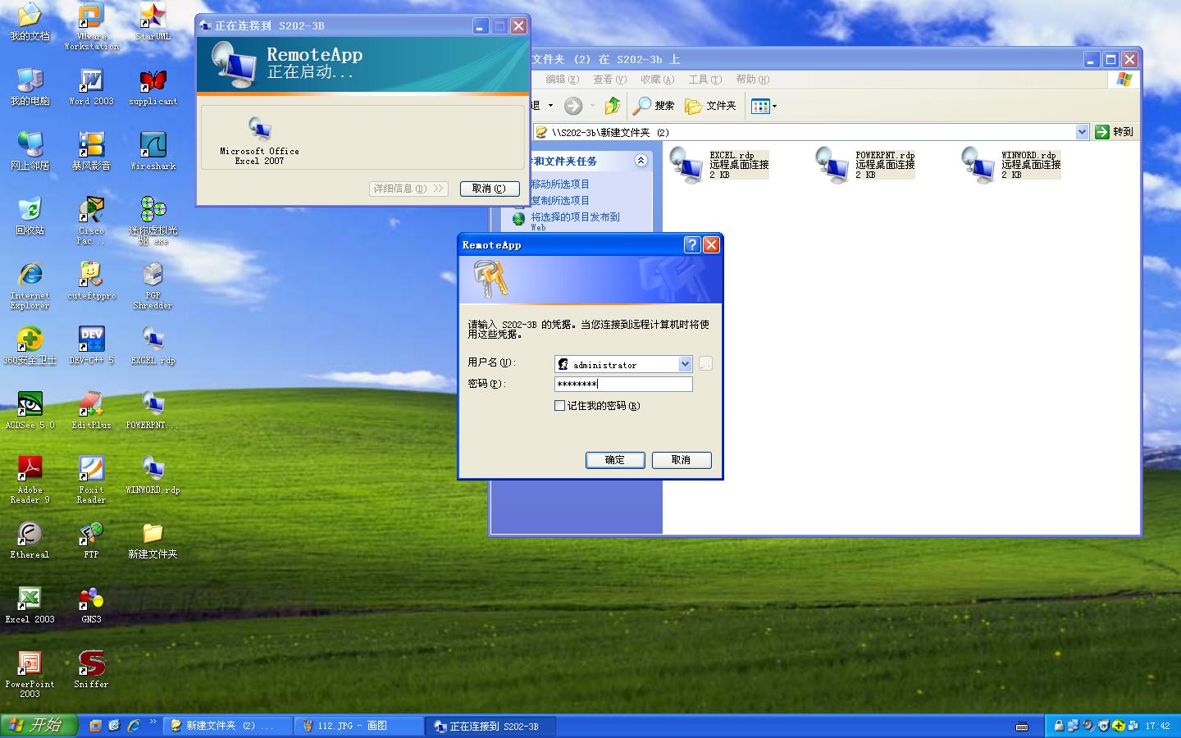Open the Edit menu in Explorer
The width and height of the screenshot is (1181, 738).
[562, 80]
